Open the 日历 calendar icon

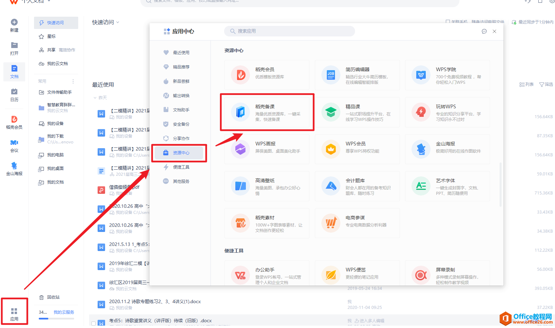tap(14, 92)
